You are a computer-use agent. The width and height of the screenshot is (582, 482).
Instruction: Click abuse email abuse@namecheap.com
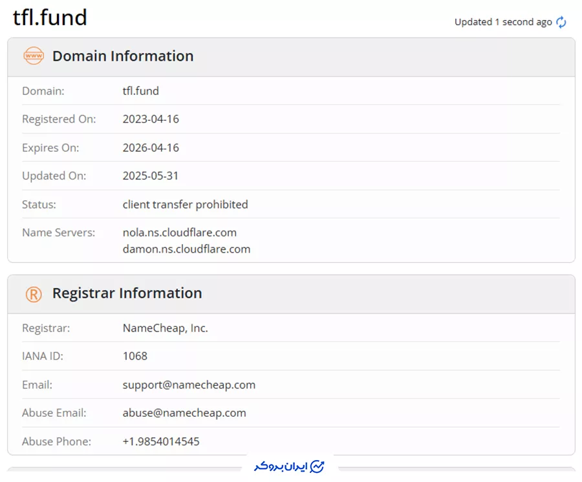[184, 413]
